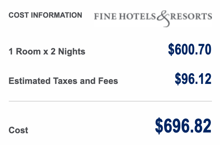This screenshot has height=145, width=220.
Task: Click the ampersand symbol in the logo
Action: pos(163,18)
